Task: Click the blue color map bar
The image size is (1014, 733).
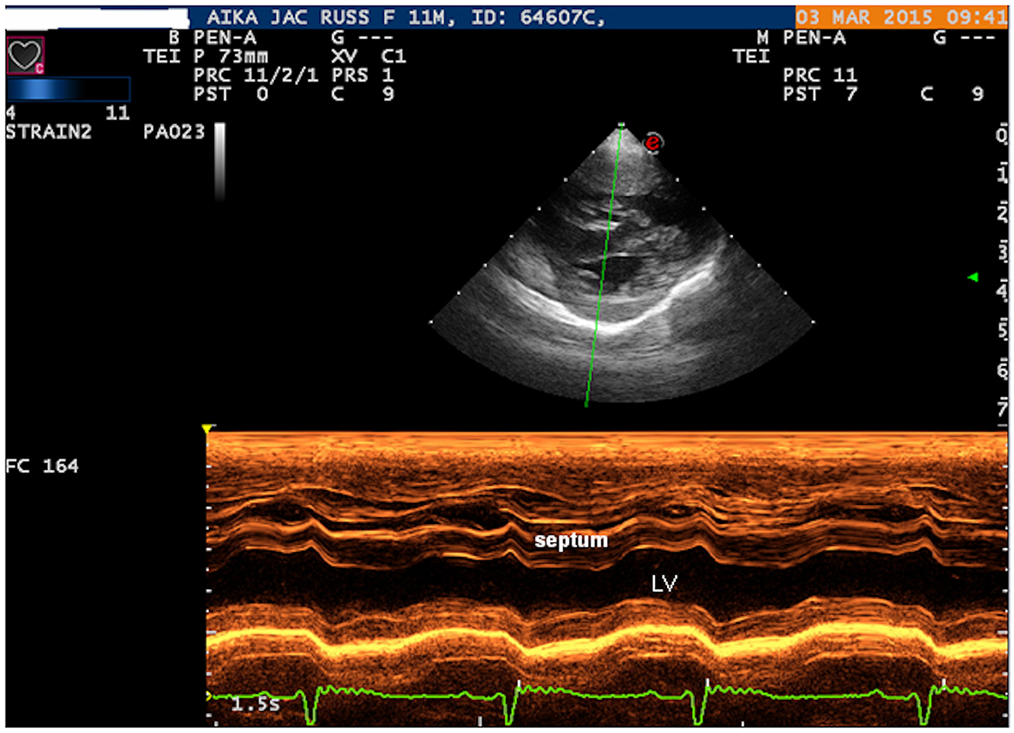Action: point(69,89)
